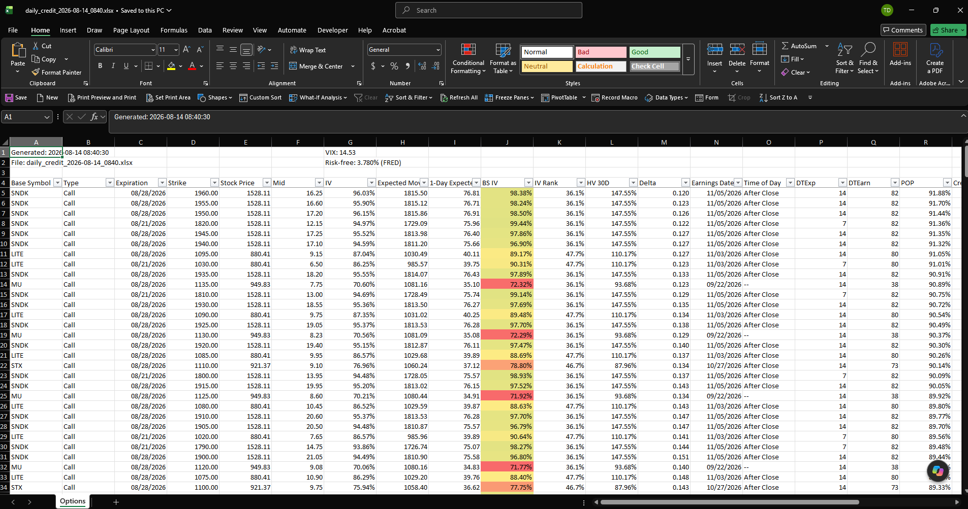Click the Borders icon
968x509 pixels.
click(x=148, y=66)
